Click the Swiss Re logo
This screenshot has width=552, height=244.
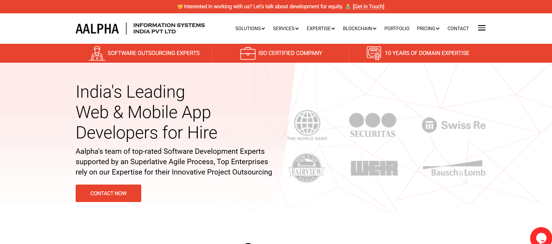pyautogui.click(x=454, y=125)
